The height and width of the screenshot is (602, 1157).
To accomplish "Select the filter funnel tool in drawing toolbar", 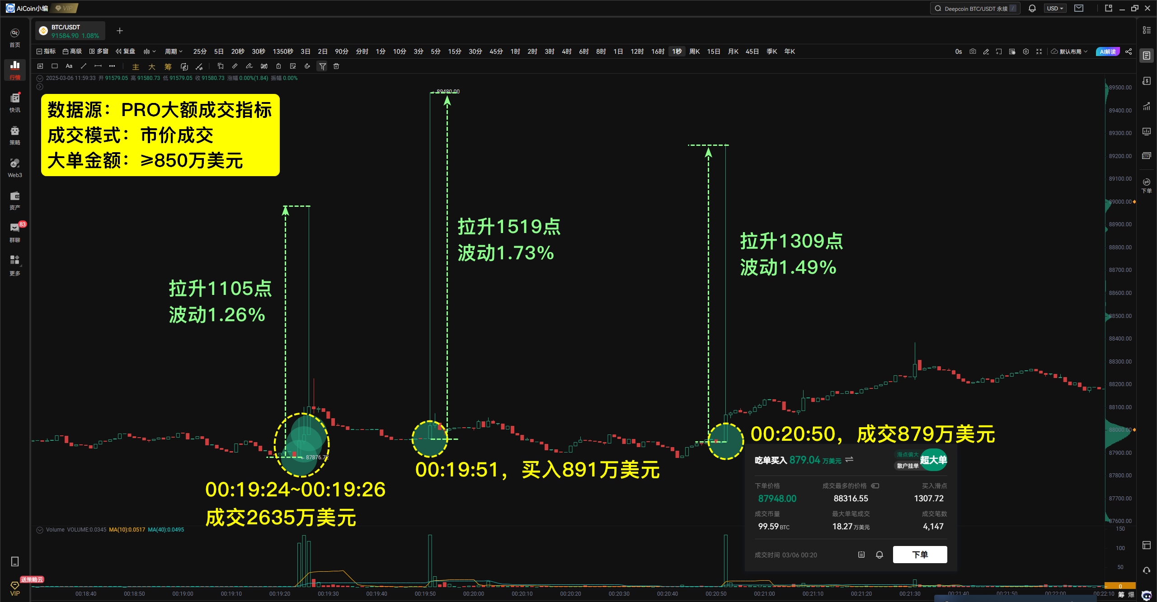I will click(x=322, y=66).
